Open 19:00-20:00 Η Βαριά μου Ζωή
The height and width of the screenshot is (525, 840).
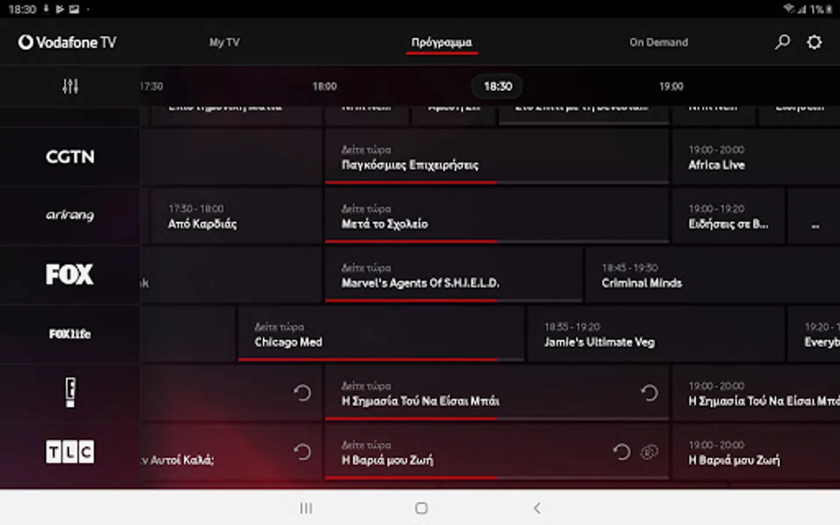(x=756, y=452)
